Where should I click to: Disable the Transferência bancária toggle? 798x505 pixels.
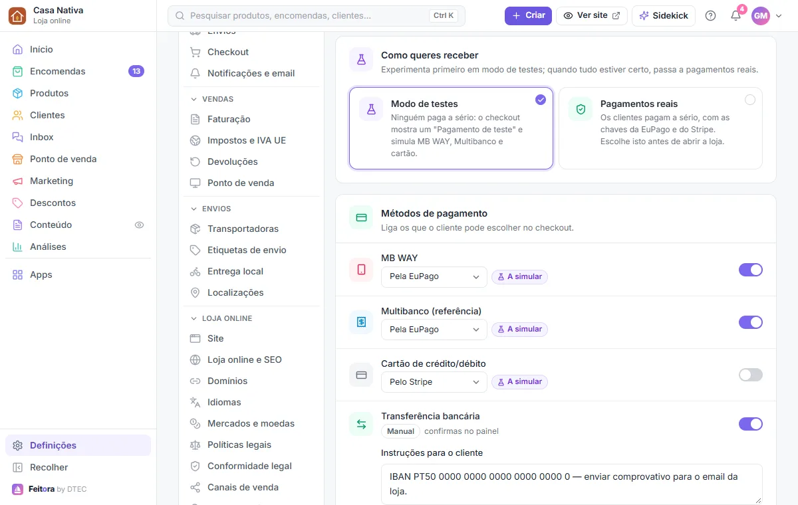click(751, 424)
